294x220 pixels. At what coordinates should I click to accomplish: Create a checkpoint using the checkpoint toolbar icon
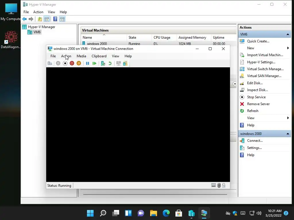click(103, 63)
